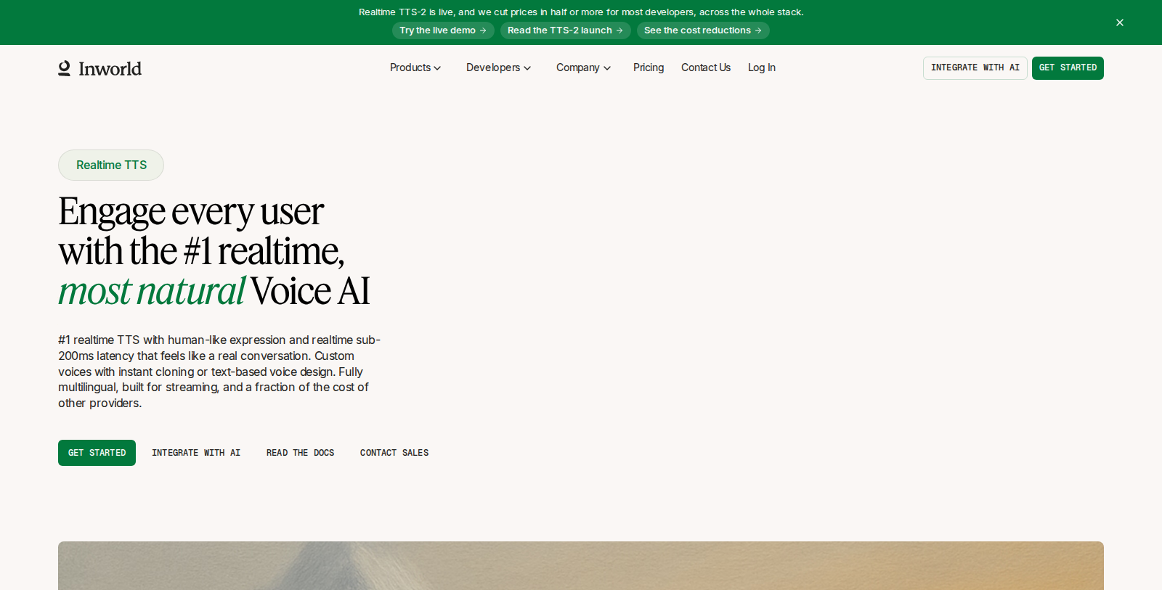
Task: Expand the Products dropdown menu
Action: [x=415, y=67]
